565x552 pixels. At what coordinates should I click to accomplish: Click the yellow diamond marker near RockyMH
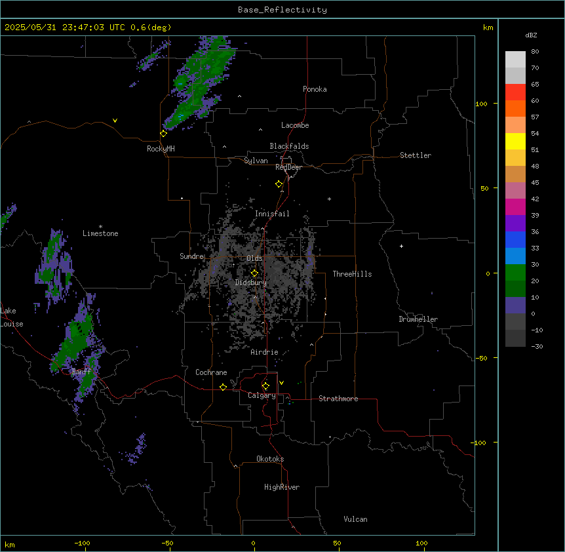[x=164, y=134]
